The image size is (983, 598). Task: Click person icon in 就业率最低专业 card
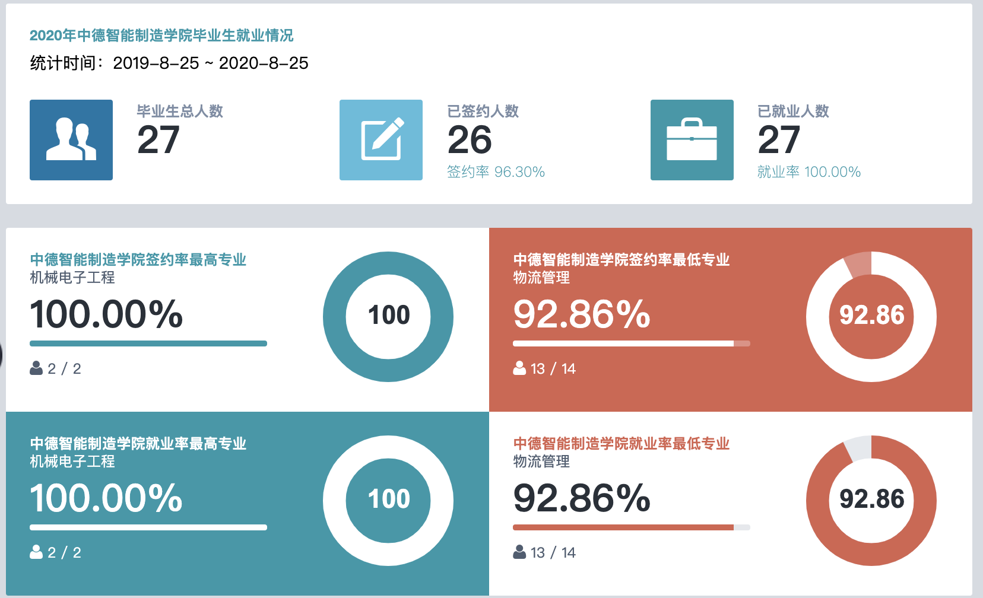point(519,552)
